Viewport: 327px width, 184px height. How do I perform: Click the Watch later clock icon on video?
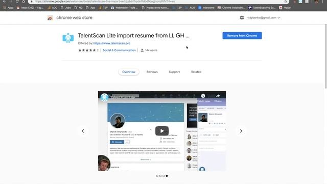(203, 96)
